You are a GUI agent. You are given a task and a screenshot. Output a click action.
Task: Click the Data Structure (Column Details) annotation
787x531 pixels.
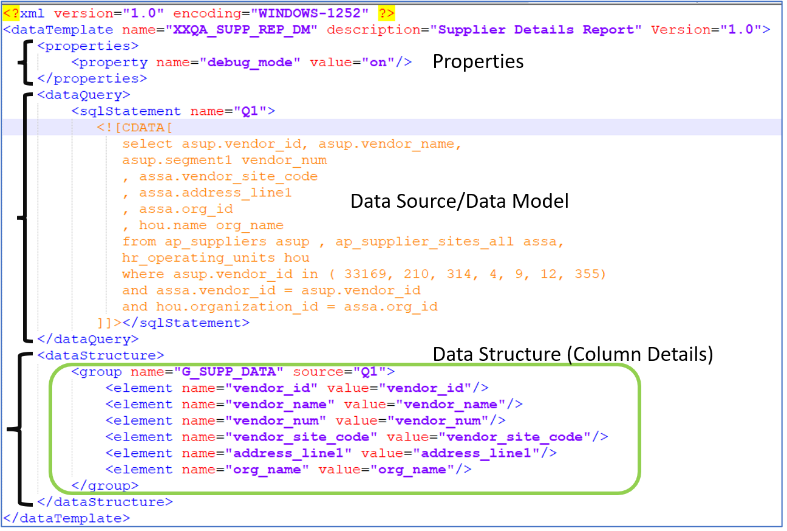[573, 354]
